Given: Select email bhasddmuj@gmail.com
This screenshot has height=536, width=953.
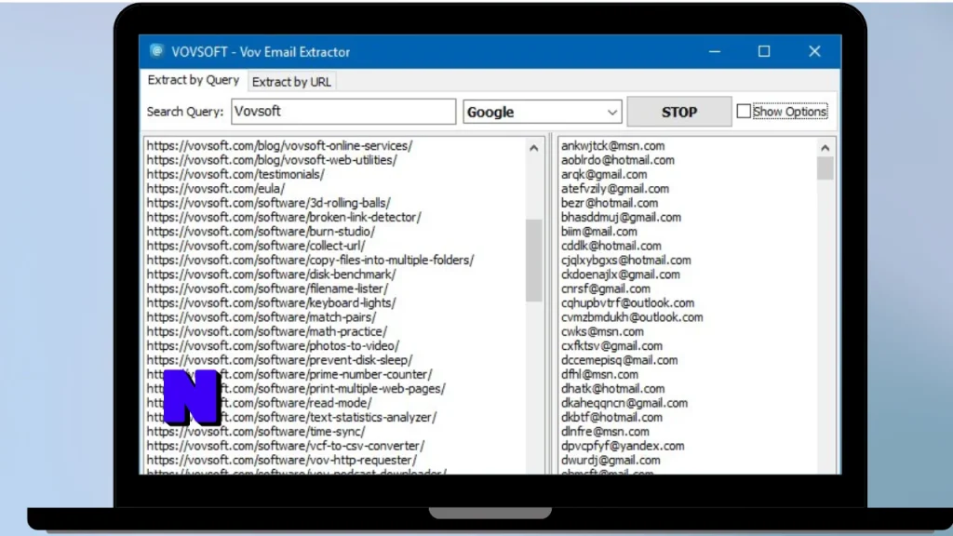Looking at the screenshot, I should [x=621, y=217].
